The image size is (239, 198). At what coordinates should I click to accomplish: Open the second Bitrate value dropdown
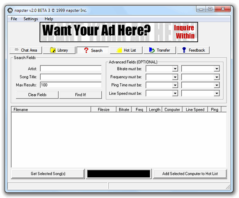click(x=200, y=69)
